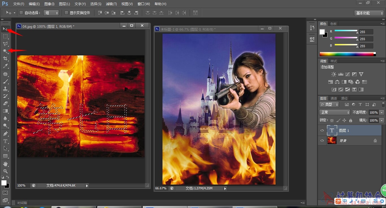This screenshot has width=386, height=208.
Task: Add Gradient Map adjustment
Action: click(x=361, y=90)
